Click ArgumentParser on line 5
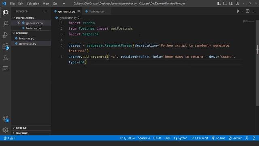 tap(119, 45)
